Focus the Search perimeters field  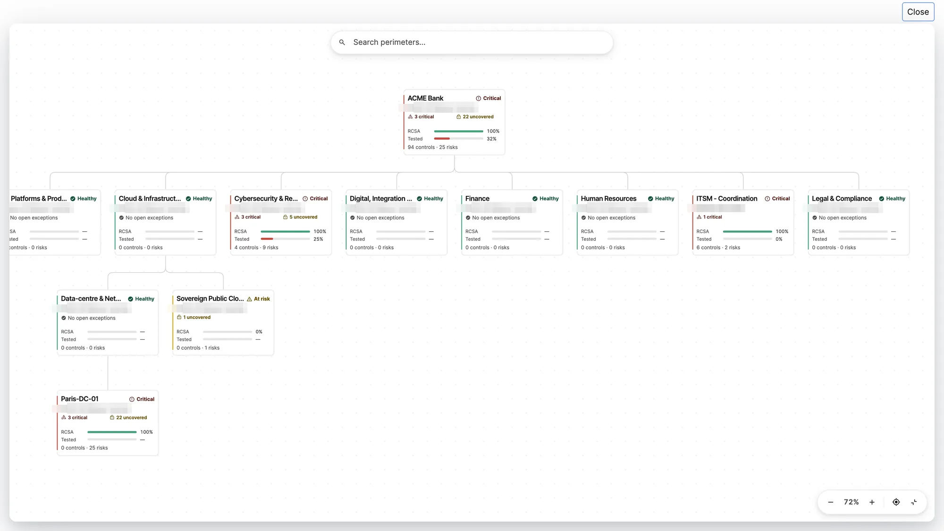(x=472, y=42)
